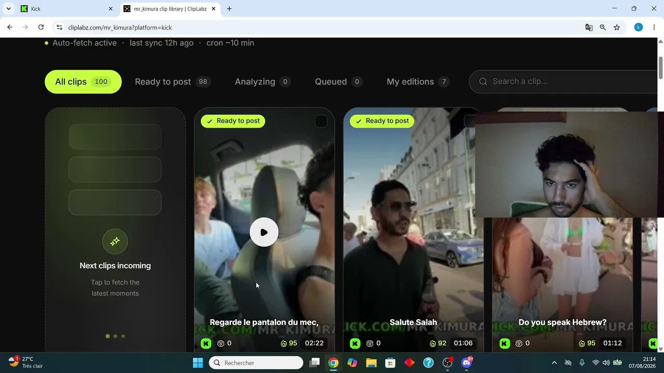This screenshot has height=373, width=664.
Task: Click the "cron ~10 min" text
Action: 230,43
